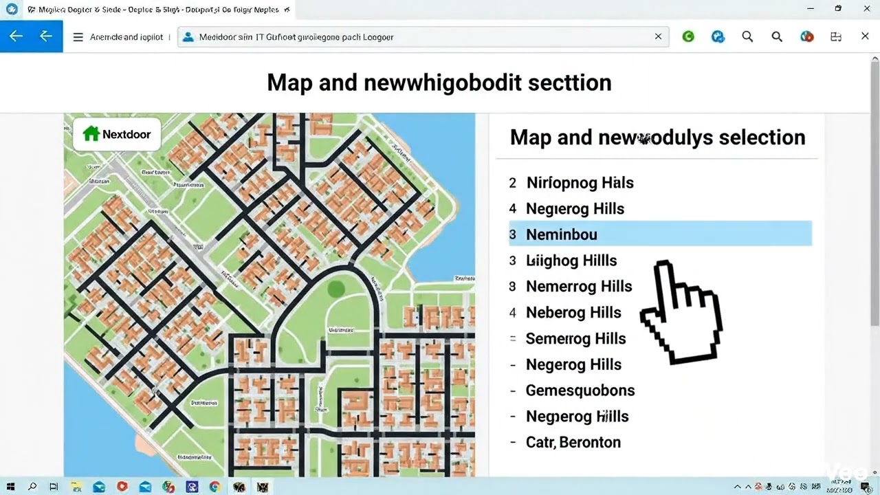Select Nirfopnog Hals in the list
Viewport: 880px width, 495px height.
[580, 183]
